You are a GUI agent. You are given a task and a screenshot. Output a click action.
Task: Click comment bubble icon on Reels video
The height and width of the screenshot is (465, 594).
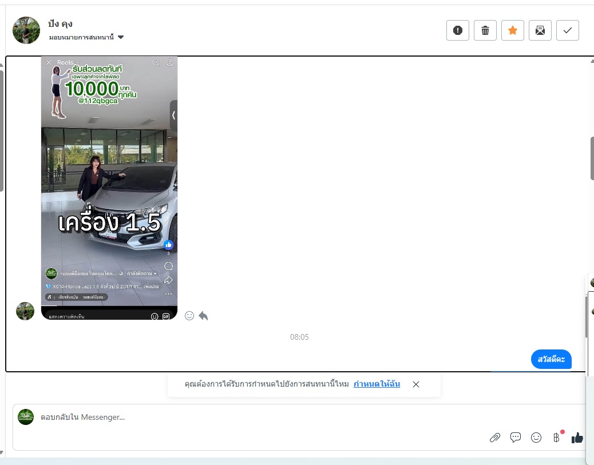tap(169, 266)
